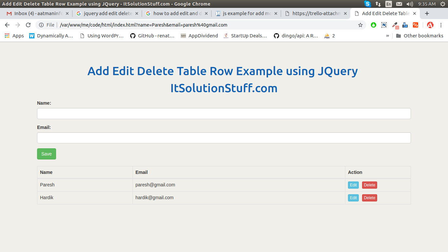Click the Save button
The image size is (448, 252).
(x=46, y=154)
